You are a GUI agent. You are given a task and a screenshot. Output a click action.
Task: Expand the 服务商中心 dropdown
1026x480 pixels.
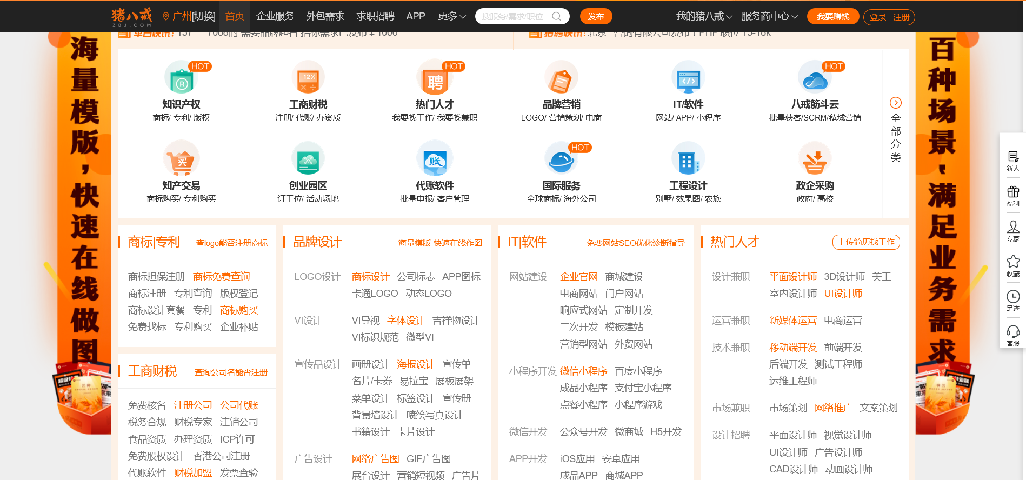[x=769, y=16]
